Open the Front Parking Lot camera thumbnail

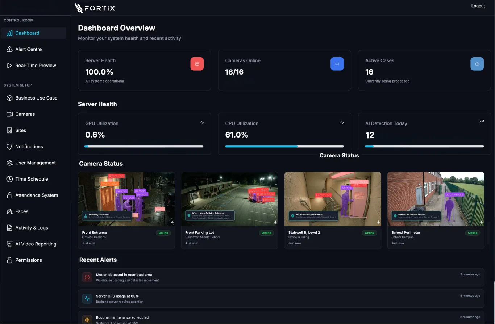click(229, 199)
